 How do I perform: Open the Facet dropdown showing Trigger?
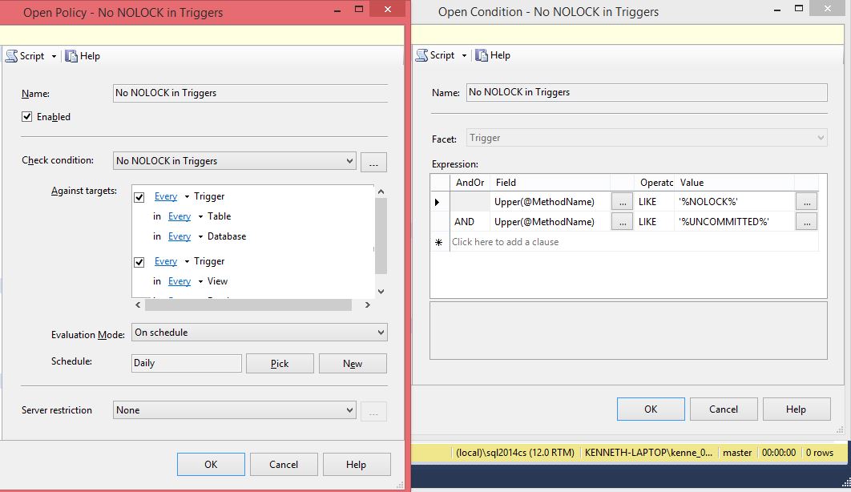820,137
